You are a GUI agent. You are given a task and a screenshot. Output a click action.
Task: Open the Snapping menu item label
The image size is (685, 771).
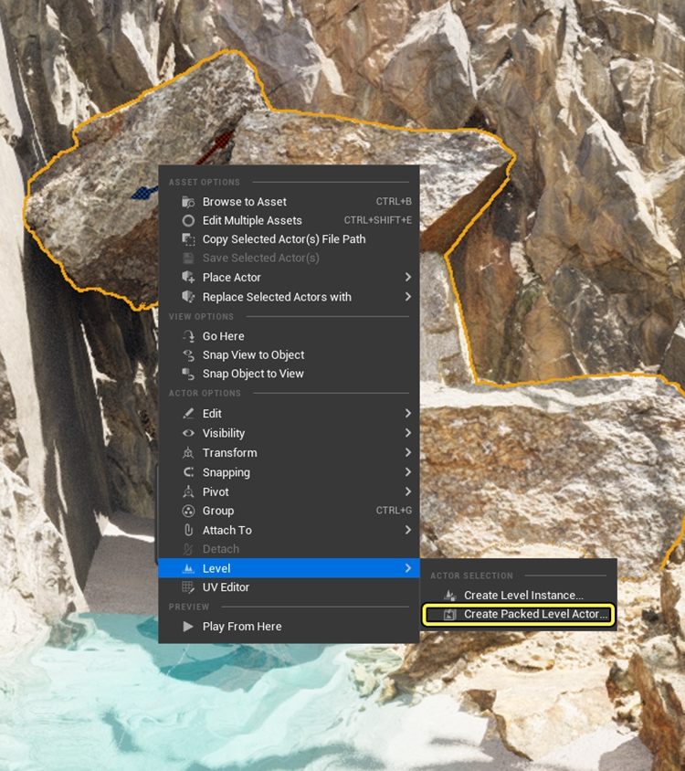click(x=227, y=472)
